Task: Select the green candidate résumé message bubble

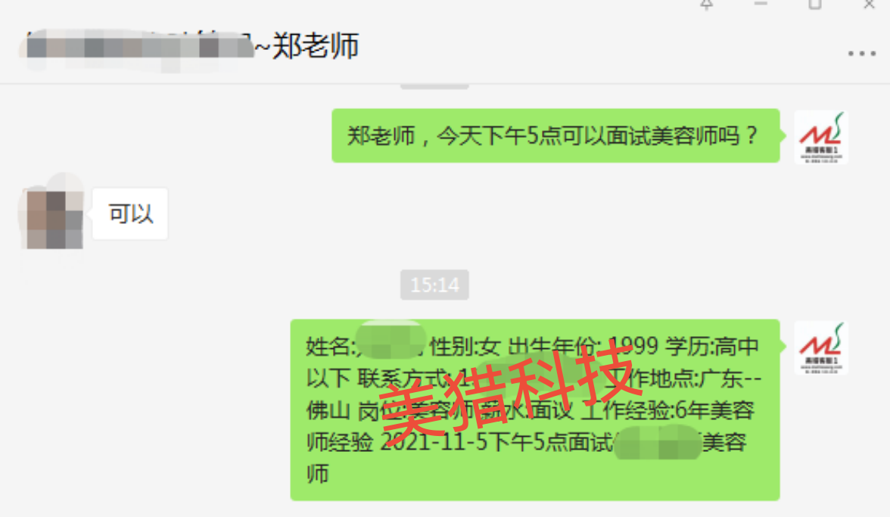Action: 534,410
